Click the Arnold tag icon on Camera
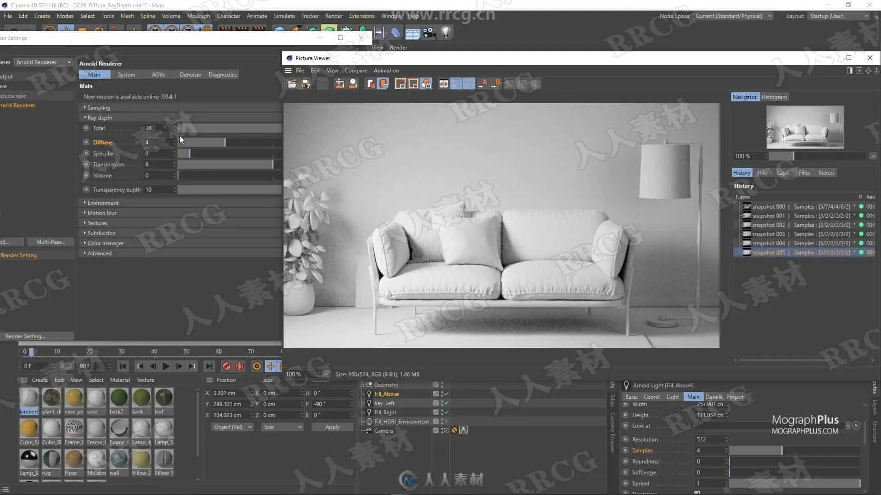Image resolution: width=881 pixels, height=495 pixels. coord(463,430)
